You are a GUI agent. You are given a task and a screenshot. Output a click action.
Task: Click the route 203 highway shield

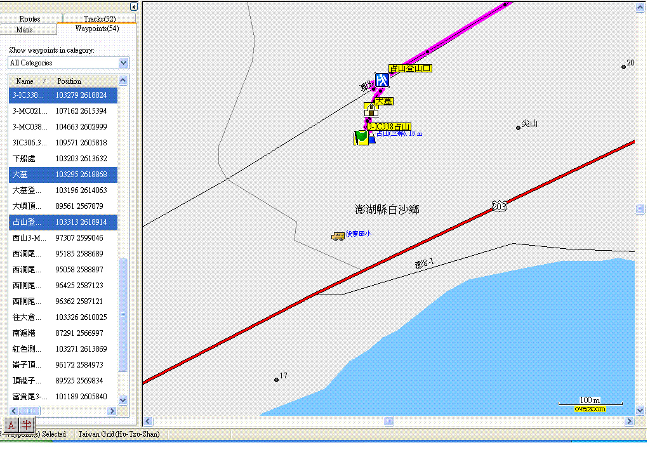[499, 206]
